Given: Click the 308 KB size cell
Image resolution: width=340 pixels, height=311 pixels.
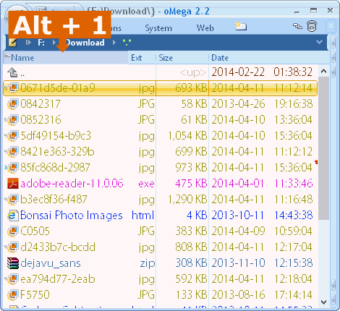Looking at the screenshot, I should [x=191, y=263].
